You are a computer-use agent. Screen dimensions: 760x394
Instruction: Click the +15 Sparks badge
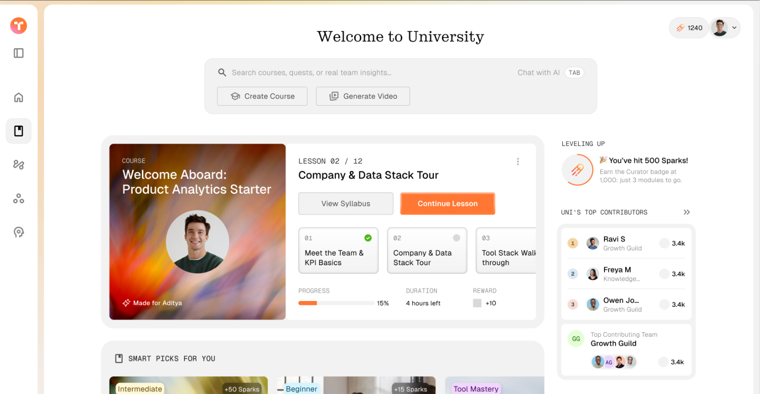click(x=410, y=388)
